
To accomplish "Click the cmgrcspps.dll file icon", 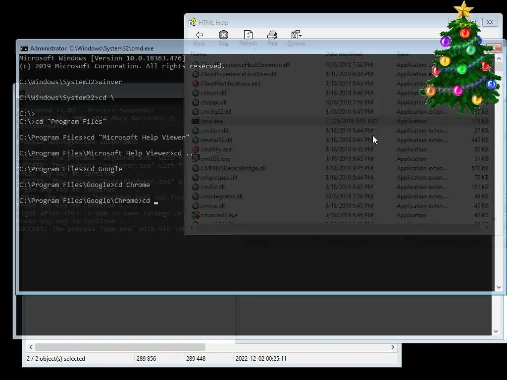I will point(195,178).
